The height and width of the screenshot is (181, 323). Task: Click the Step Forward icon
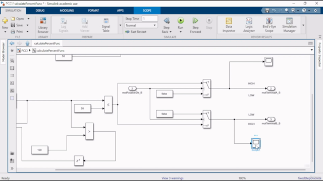(195, 21)
